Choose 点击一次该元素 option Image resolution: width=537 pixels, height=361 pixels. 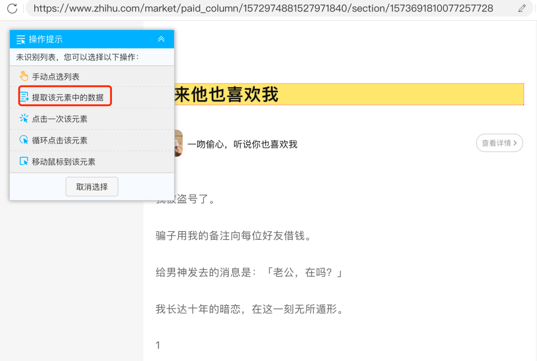click(x=92, y=119)
